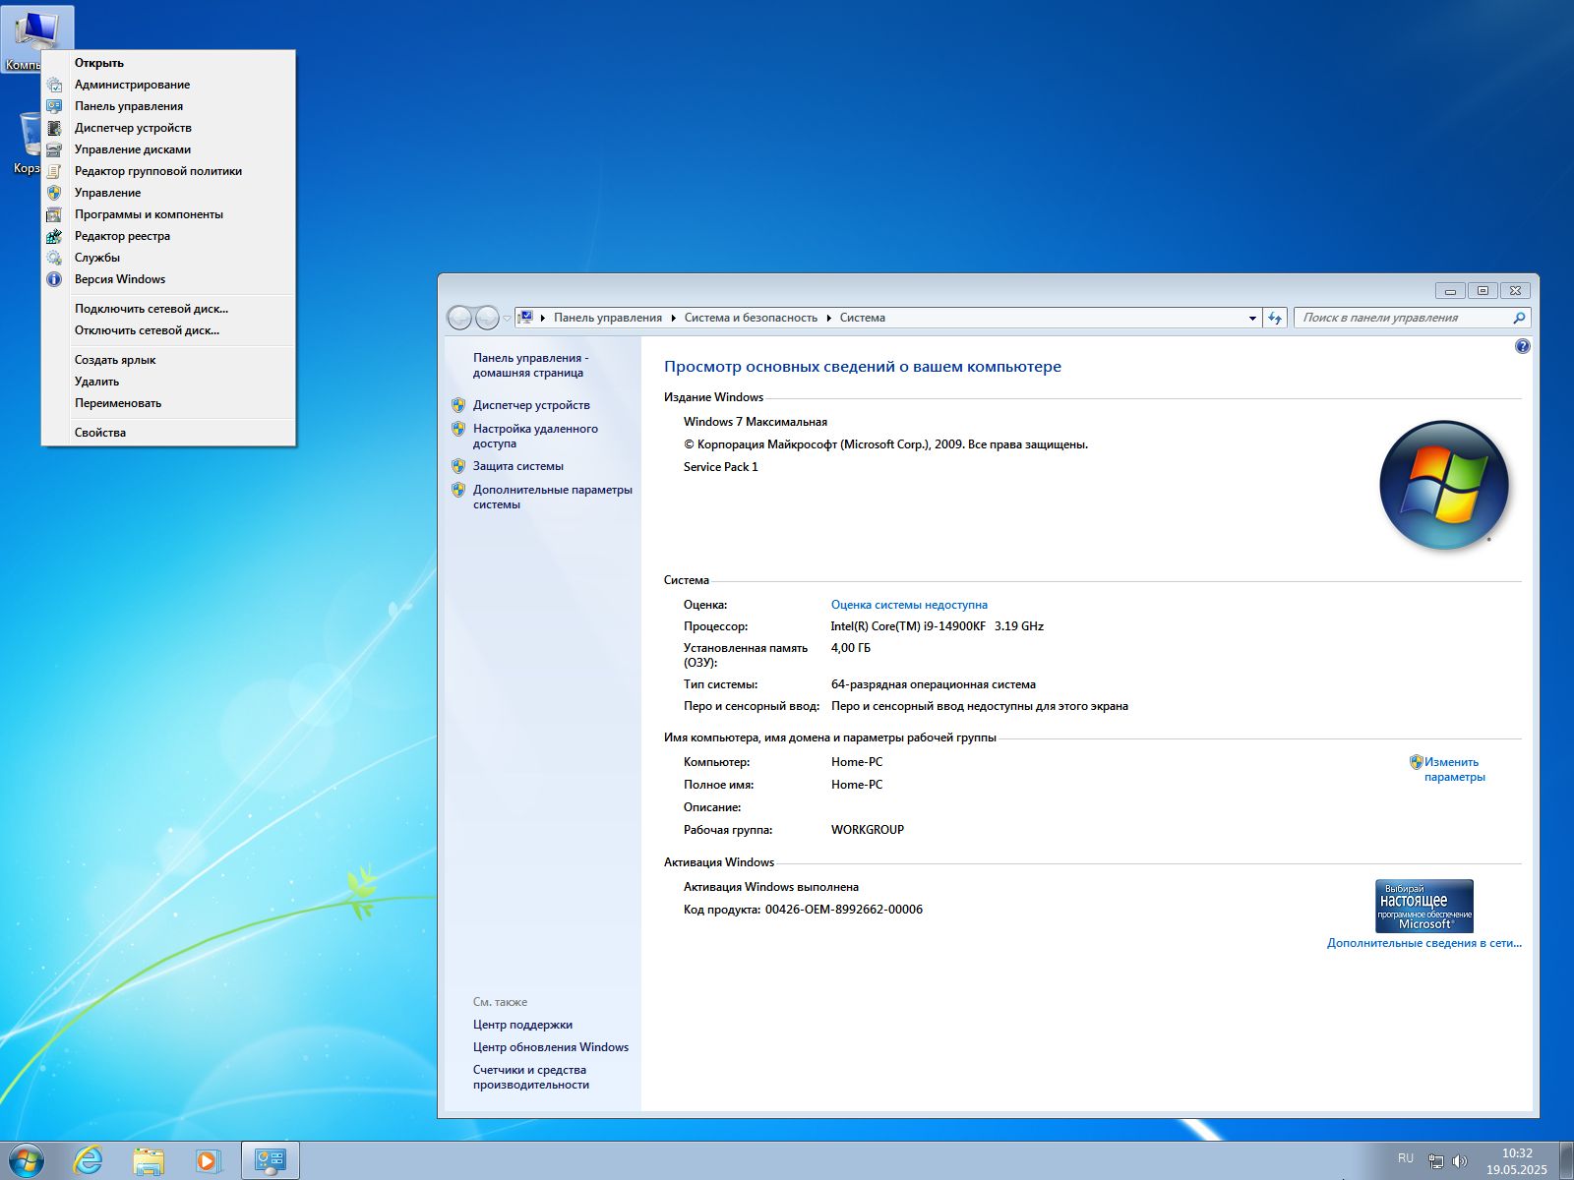The height and width of the screenshot is (1180, 1574).
Task: Choose Администрирование menu entry
Action: (x=168, y=85)
